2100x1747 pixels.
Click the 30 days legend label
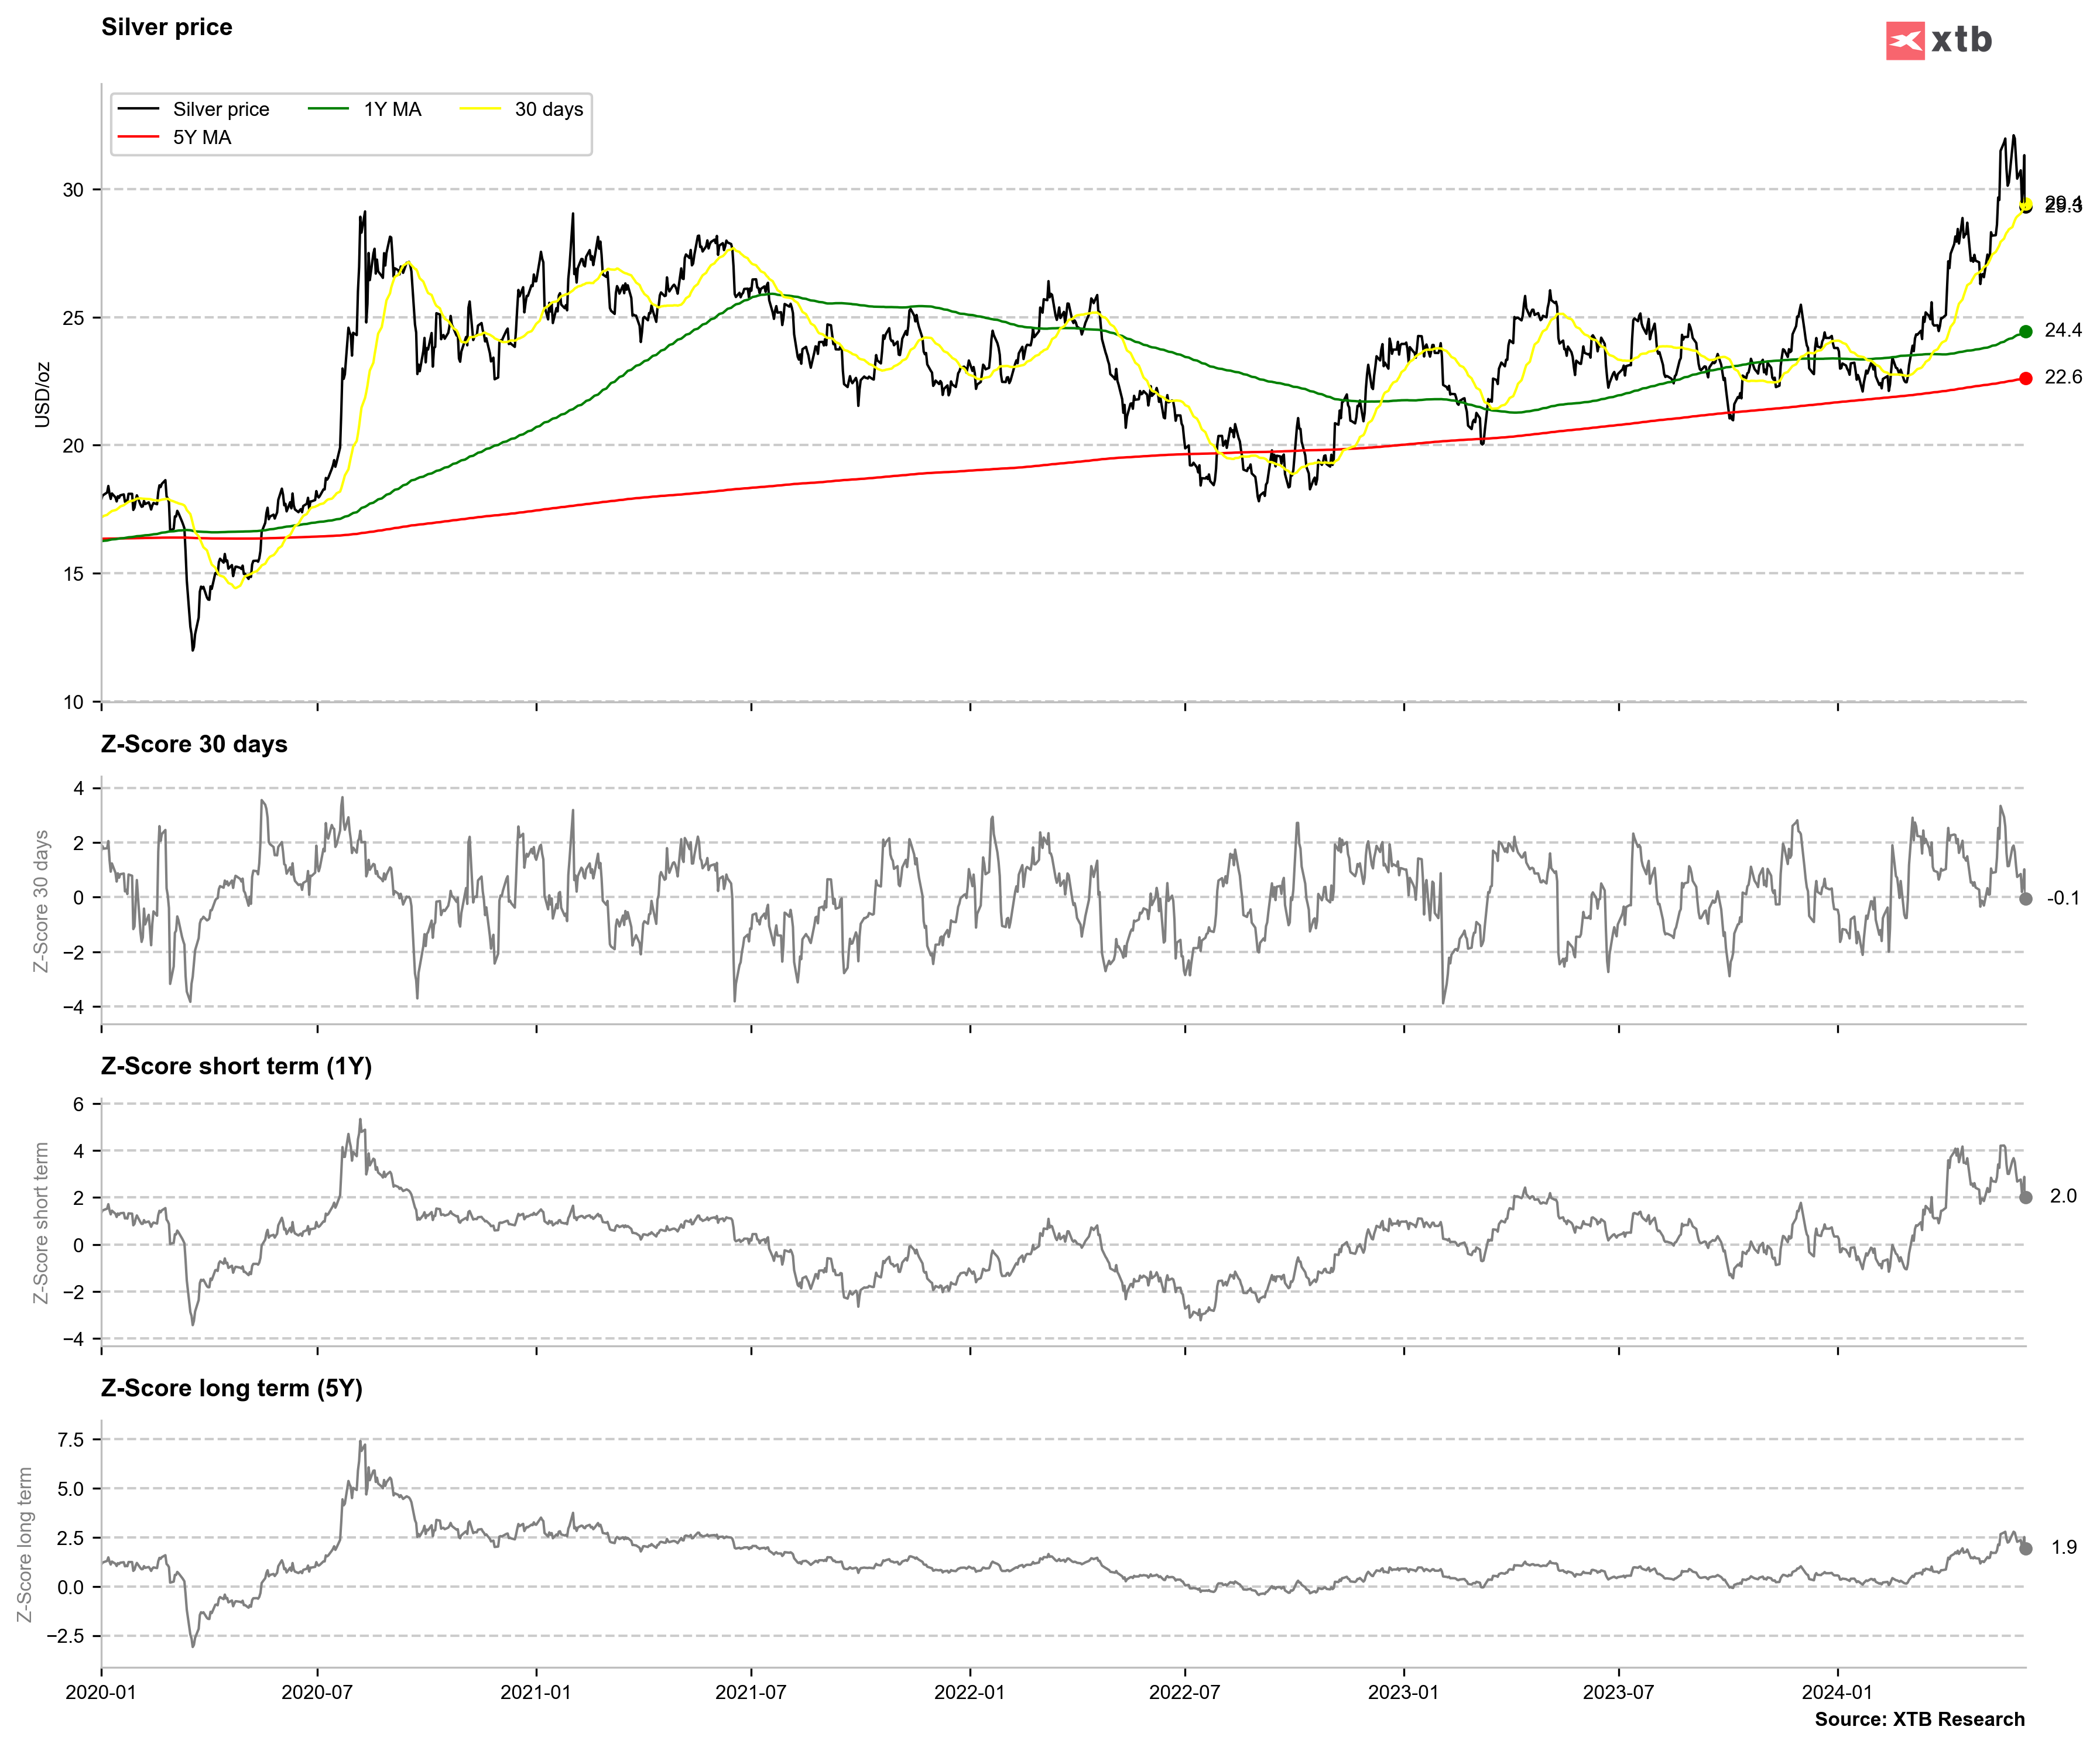click(548, 109)
